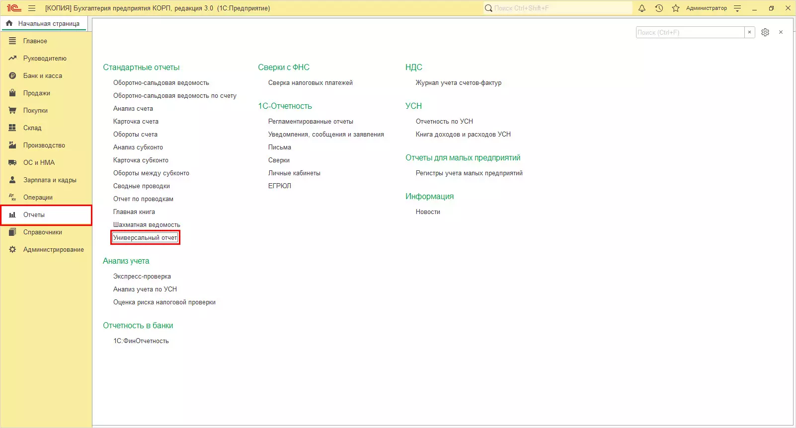Screen dimensions: 796x428
Task: Open the hamburger service menu in title bar
Action: pyautogui.click(x=32, y=8)
